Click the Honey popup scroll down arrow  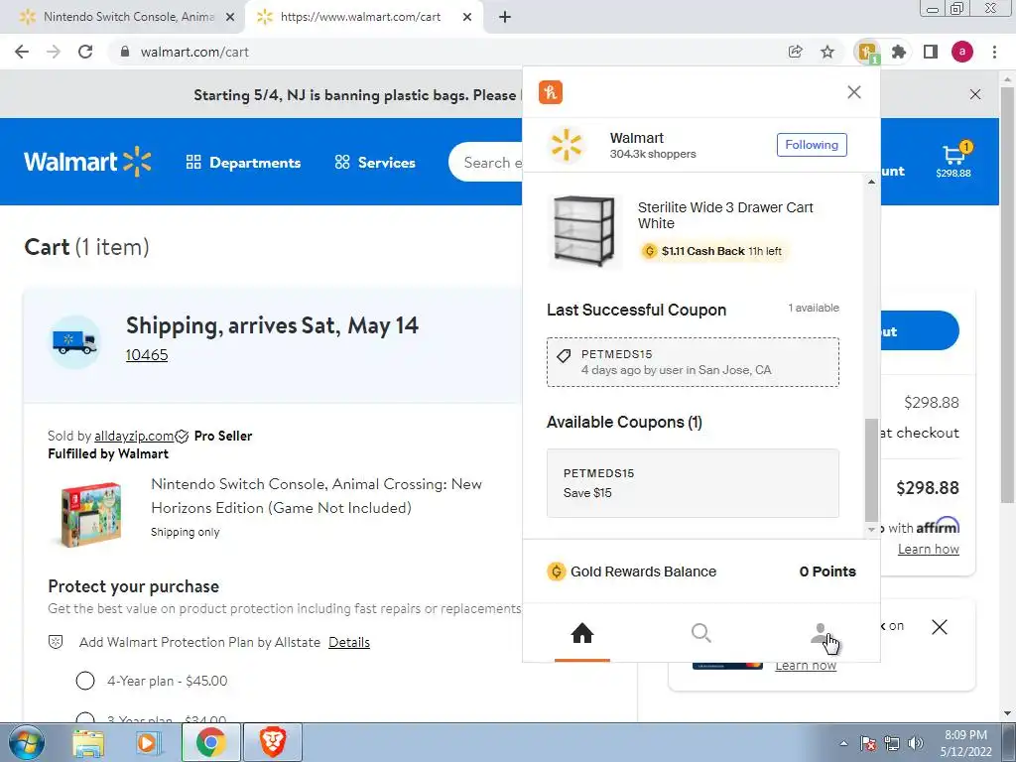point(871,530)
